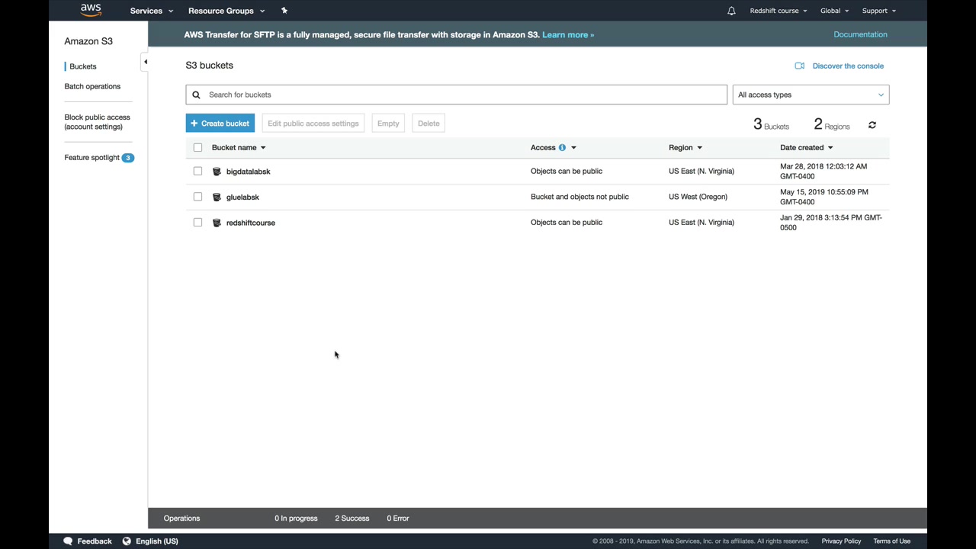
Task: Open the Global region dropdown
Action: coord(834,11)
